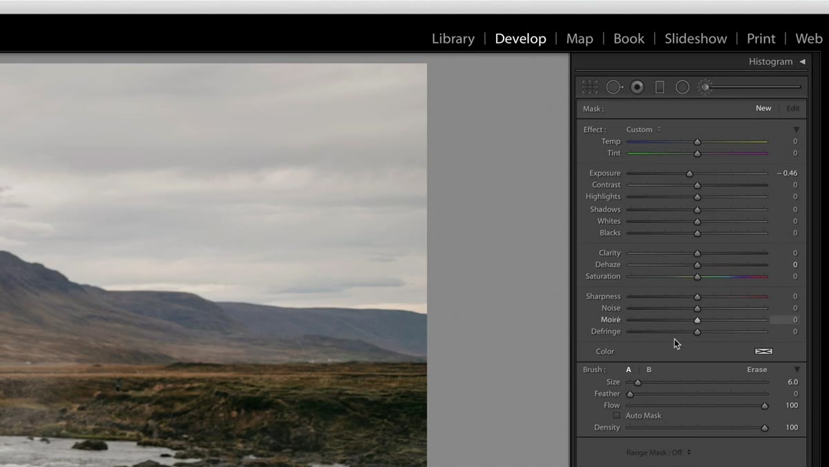Click the Defringe slider handle
The width and height of the screenshot is (829, 467).
[697, 332]
